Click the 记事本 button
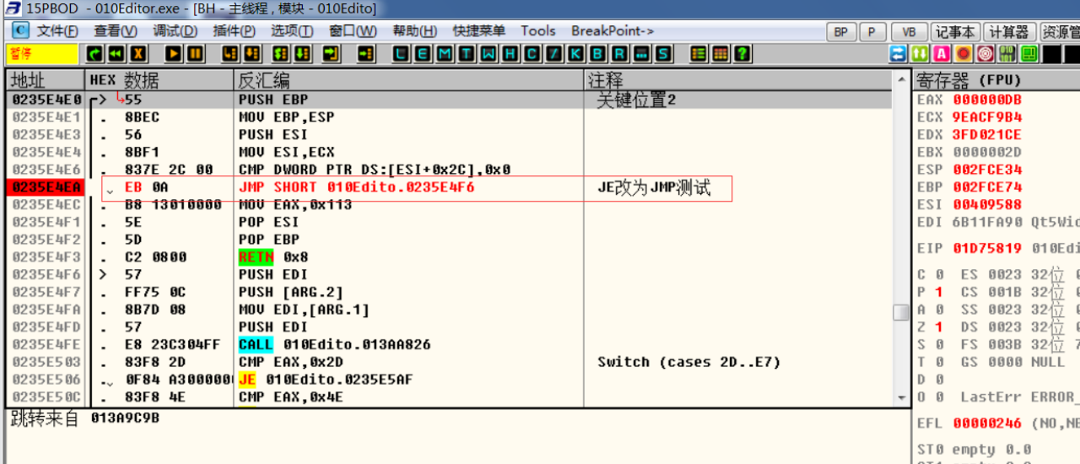The image size is (1080, 464). (x=955, y=32)
